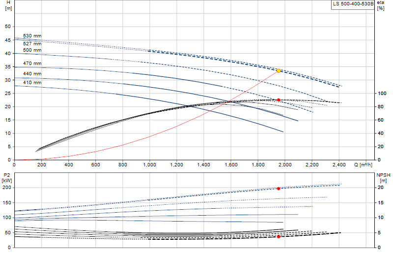This screenshot has width=393, height=256.
Task: Click the 50 tick on head axis
Action: [8, 27]
